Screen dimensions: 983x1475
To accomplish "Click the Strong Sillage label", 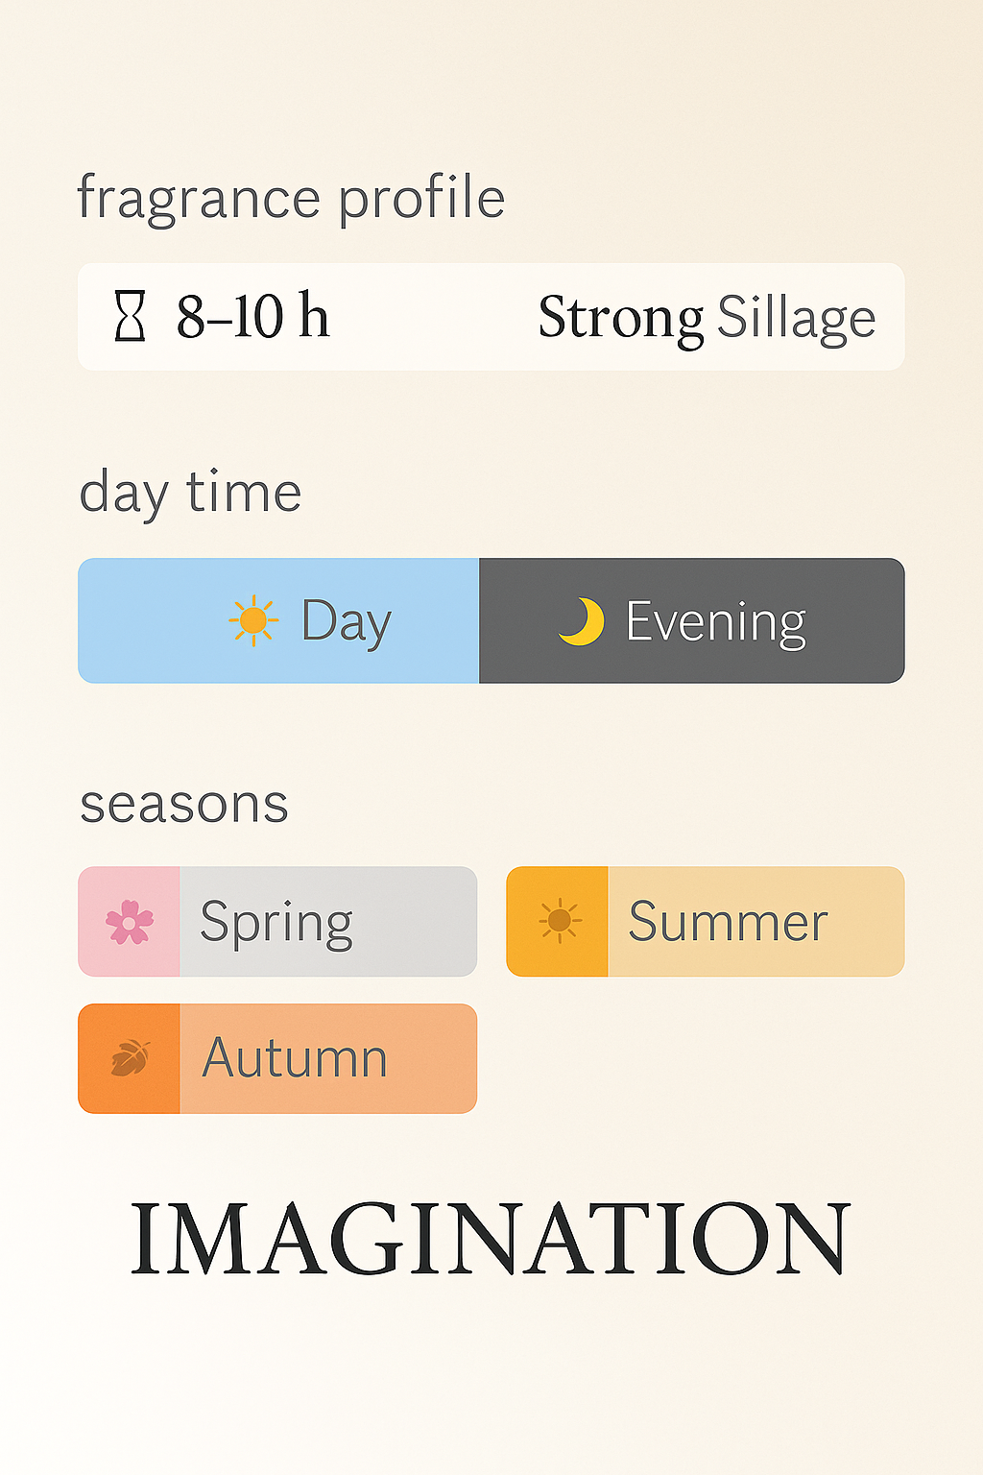I will point(707,318).
